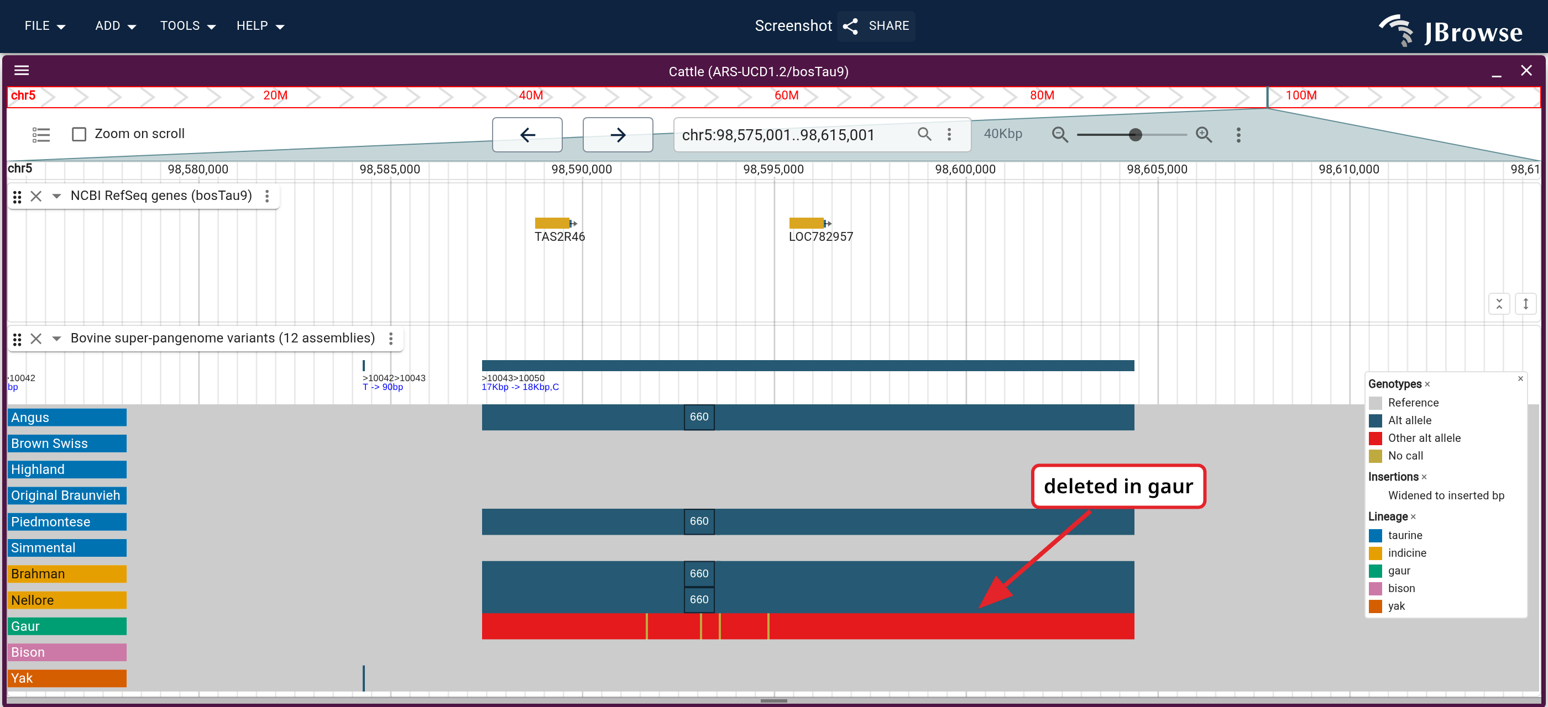
Task: Click the horizontal scrollbar handle at bottom
Action: pyautogui.click(x=774, y=701)
